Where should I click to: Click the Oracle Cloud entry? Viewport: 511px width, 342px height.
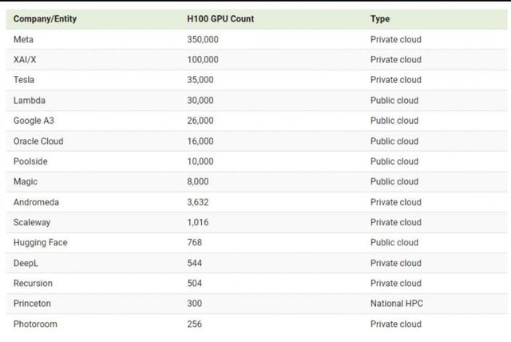coord(38,141)
